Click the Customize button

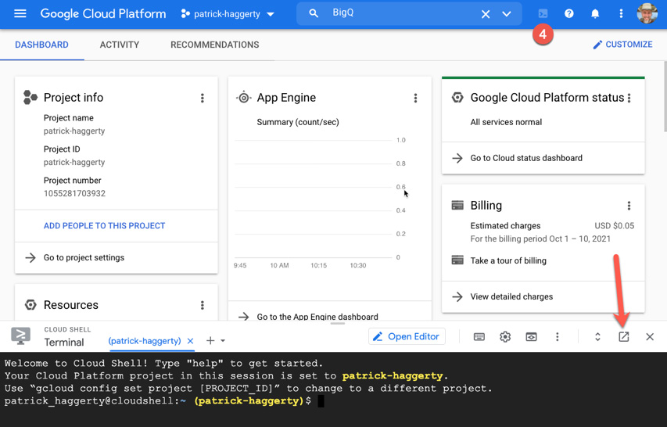(x=622, y=45)
